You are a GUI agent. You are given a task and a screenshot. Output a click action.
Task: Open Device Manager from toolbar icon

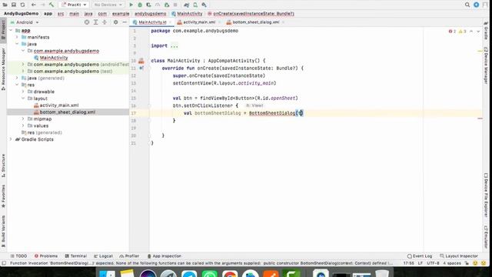click(x=195, y=5)
